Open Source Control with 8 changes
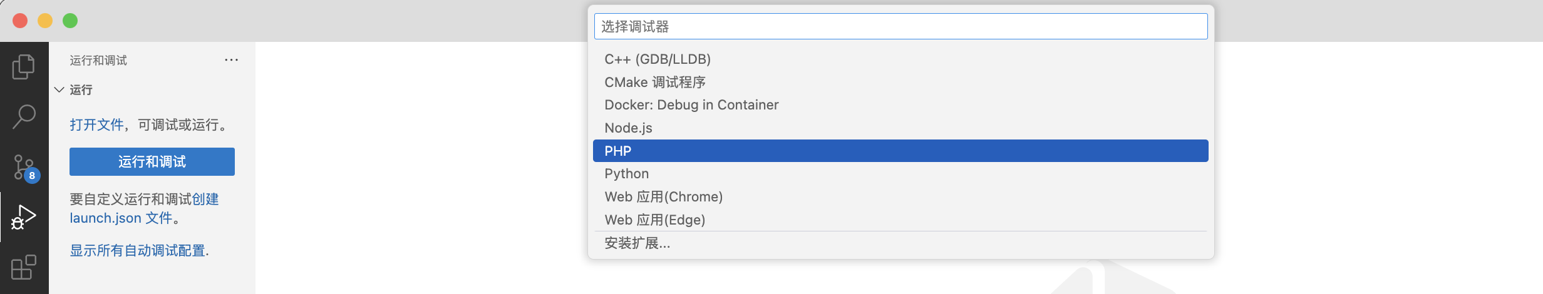 [x=25, y=168]
